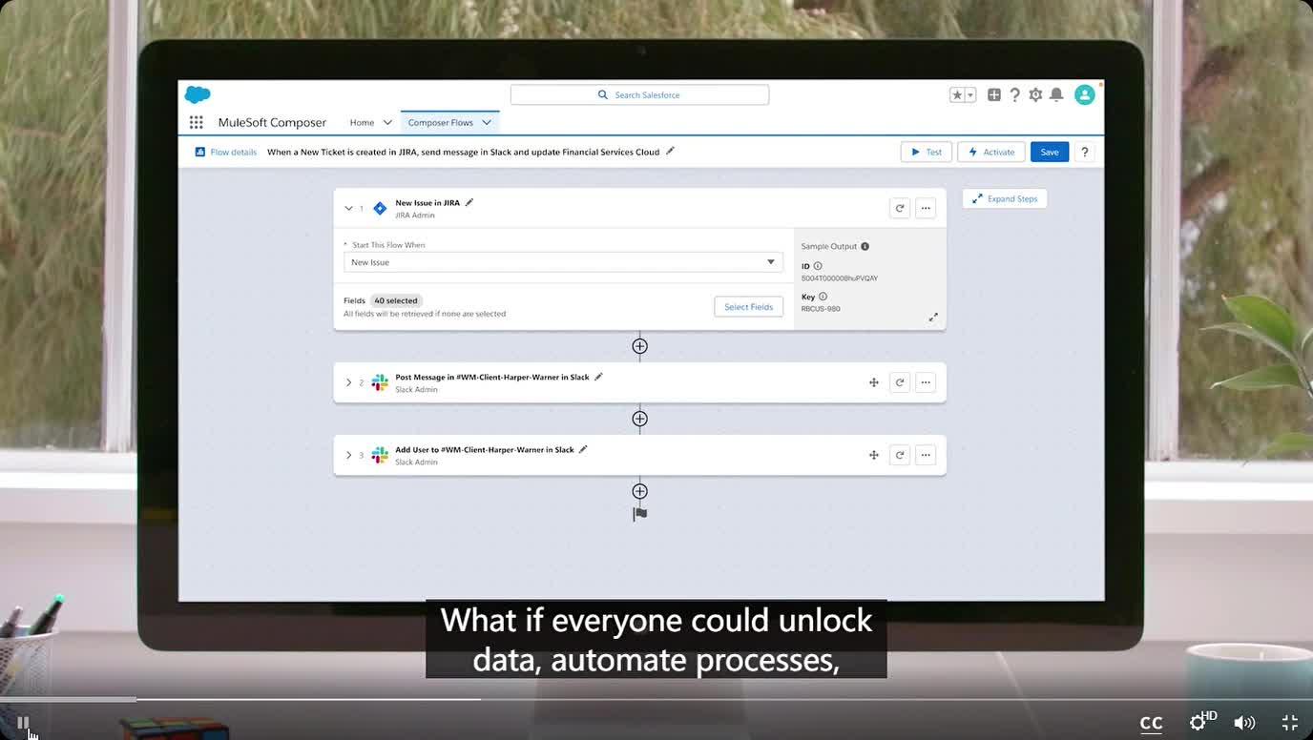Screen dimensions: 1313x740
Task: Open video quality settings gear
Action: (1200, 722)
